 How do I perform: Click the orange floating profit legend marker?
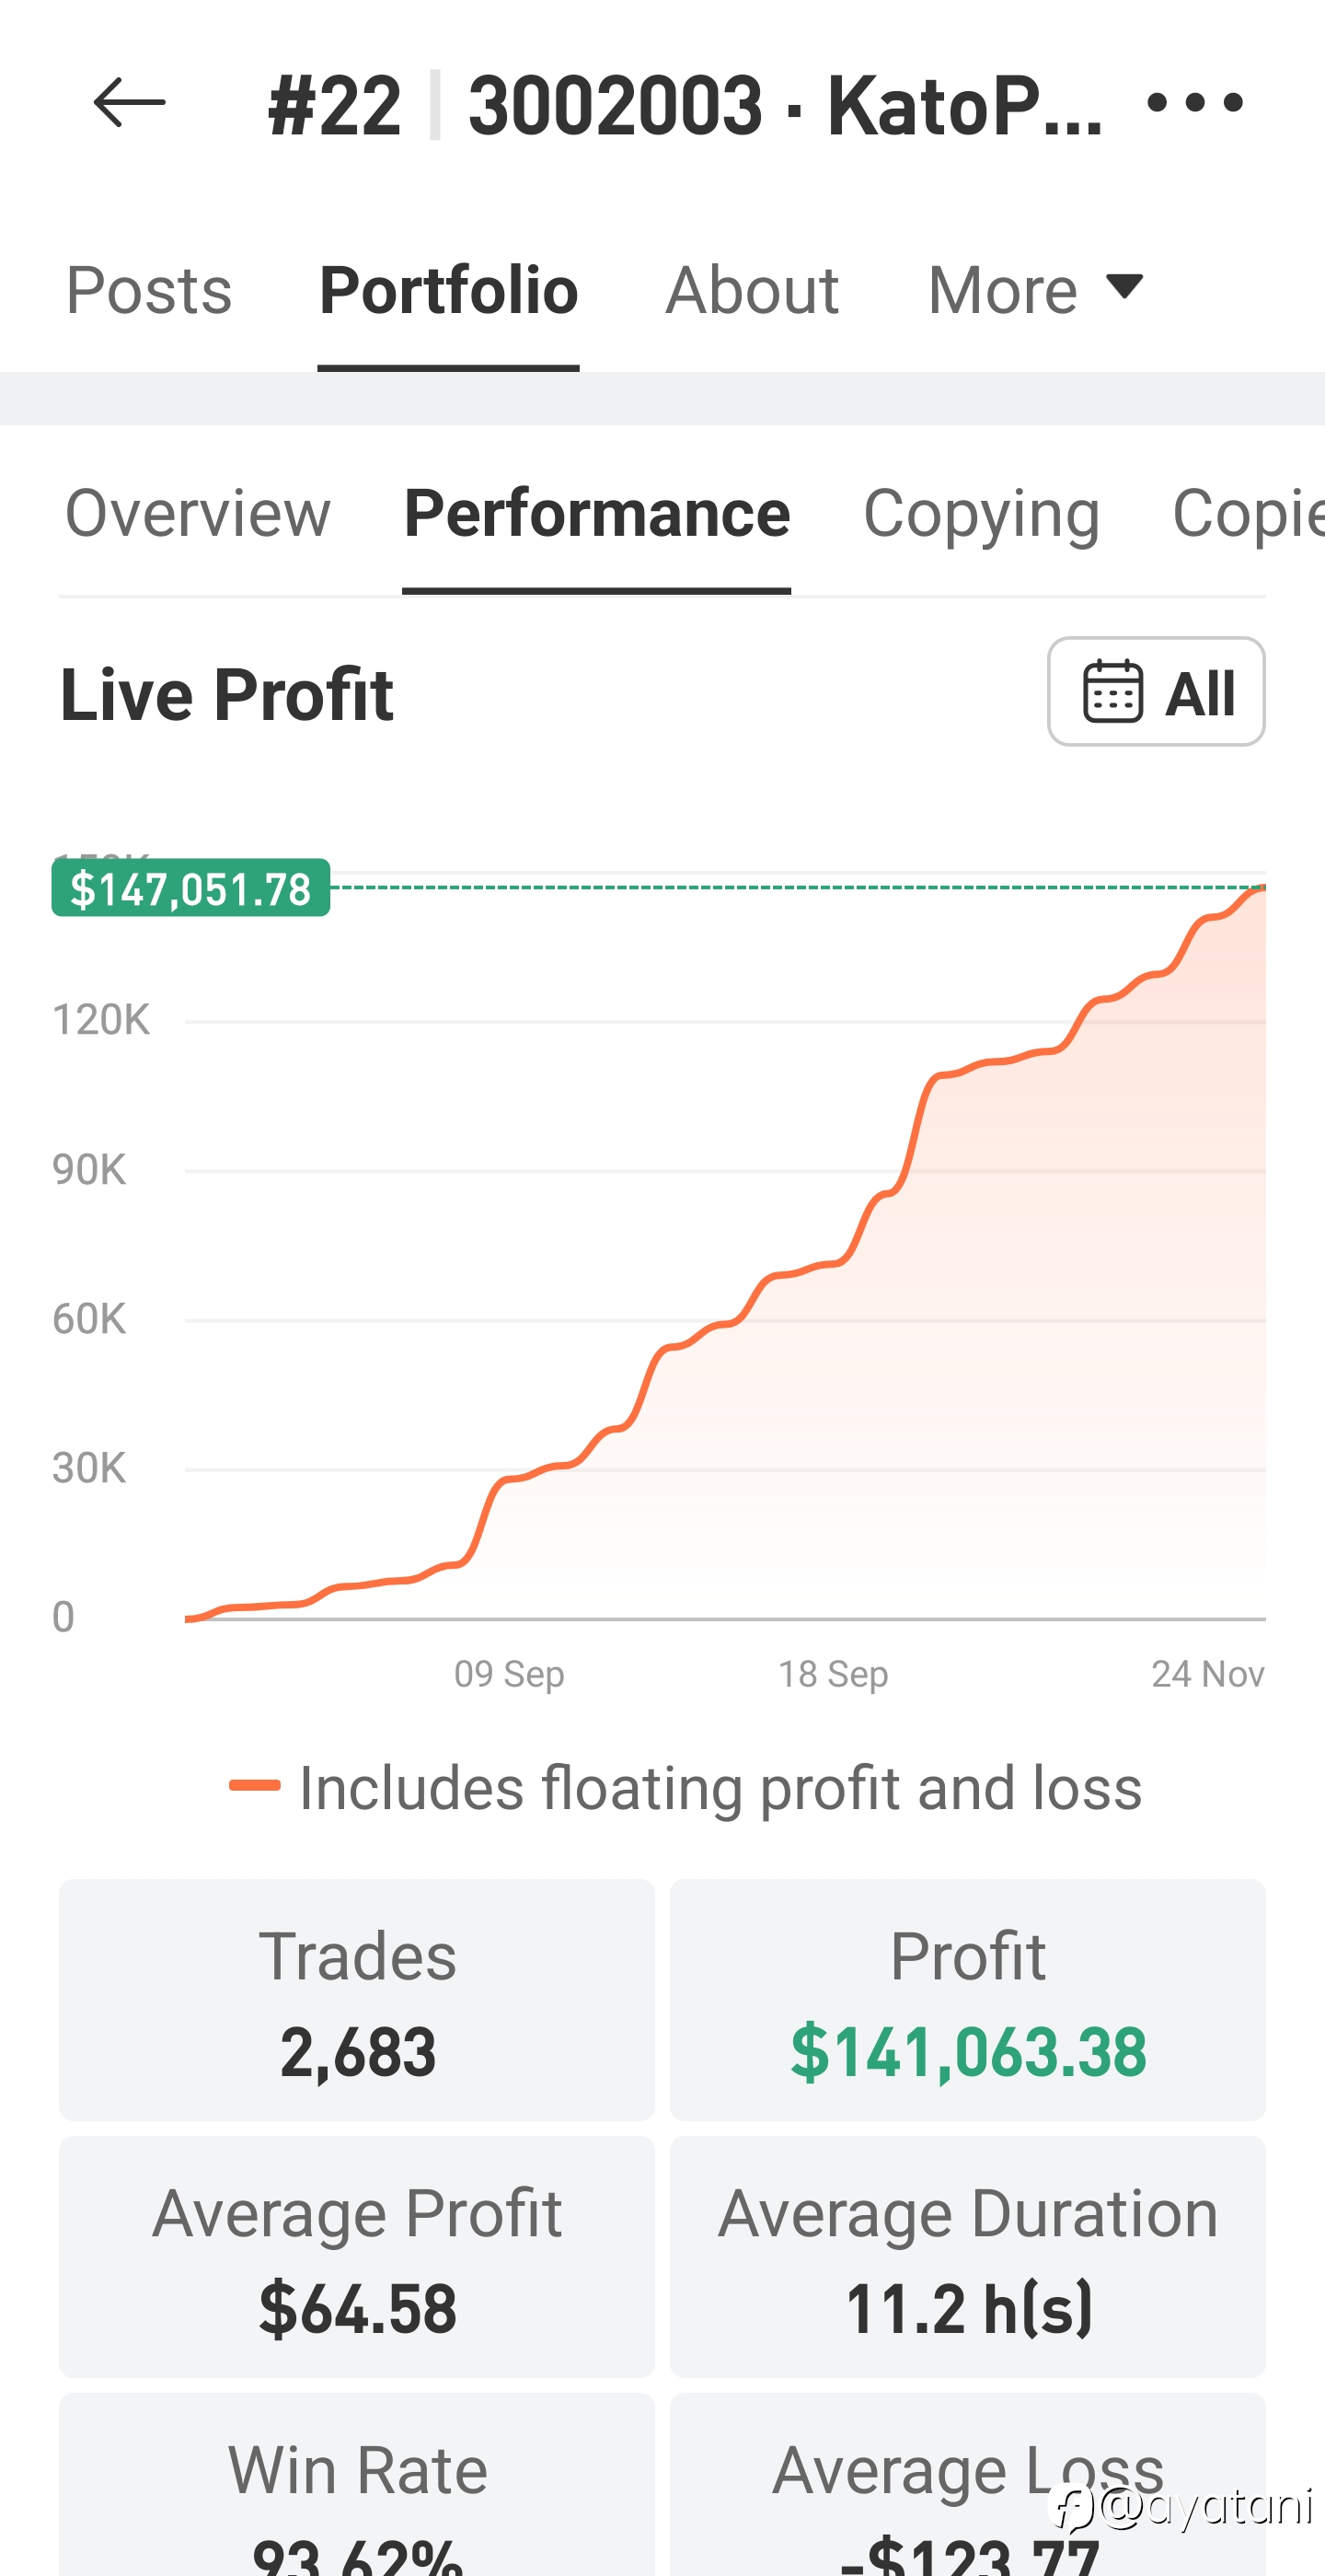255,1786
